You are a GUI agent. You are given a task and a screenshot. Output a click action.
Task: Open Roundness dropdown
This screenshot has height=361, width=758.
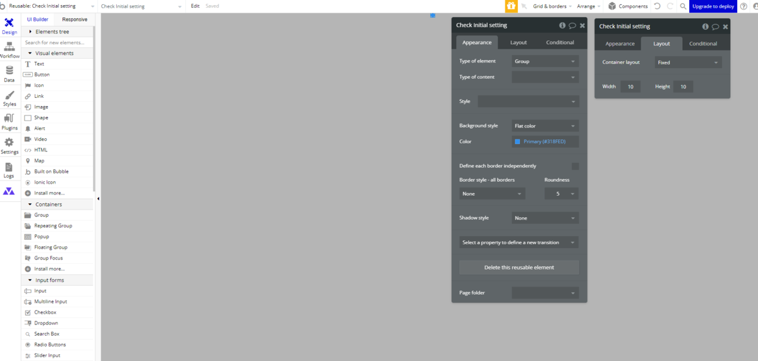coord(562,194)
